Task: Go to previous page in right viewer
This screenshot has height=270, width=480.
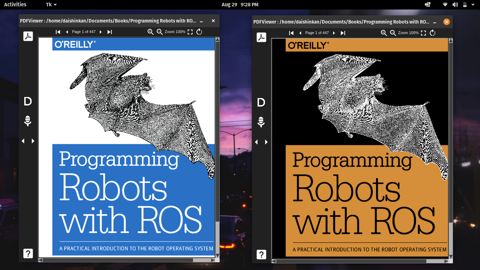Action: pyautogui.click(x=300, y=33)
